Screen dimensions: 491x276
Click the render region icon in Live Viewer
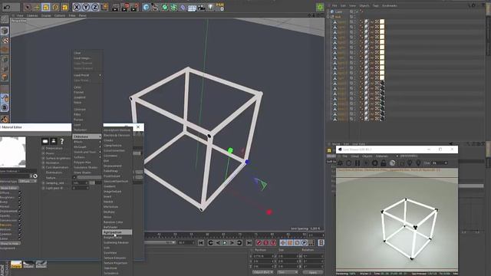401,163
